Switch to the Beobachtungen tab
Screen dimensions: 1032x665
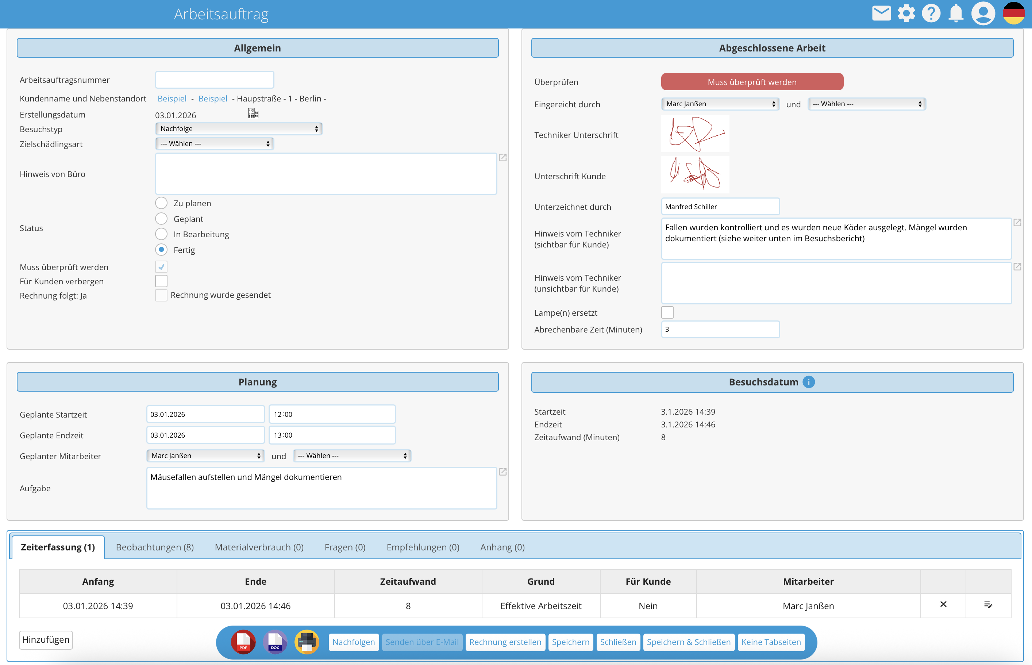tap(154, 547)
